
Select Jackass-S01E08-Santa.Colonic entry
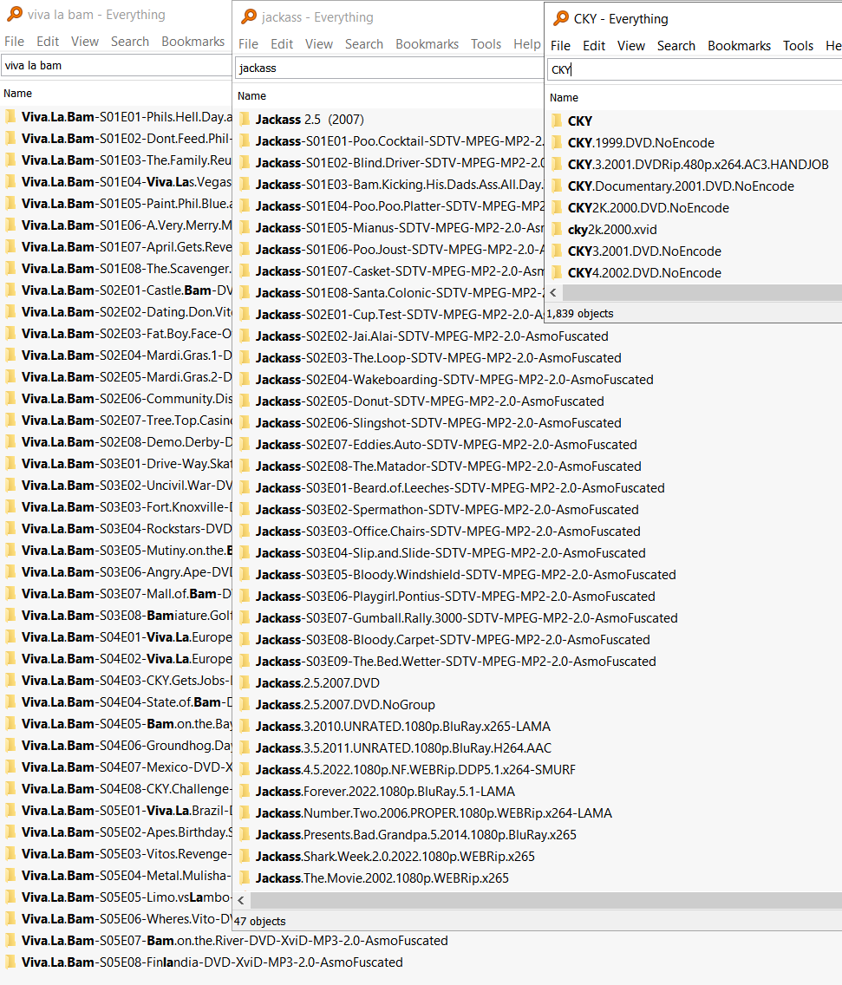coord(400,293)
